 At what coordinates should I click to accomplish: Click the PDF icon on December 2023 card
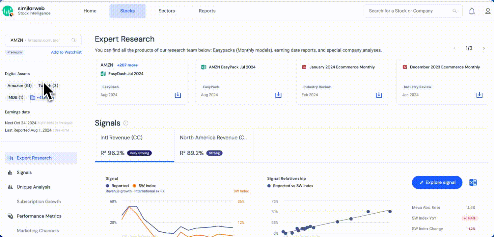tap(405, 67)
